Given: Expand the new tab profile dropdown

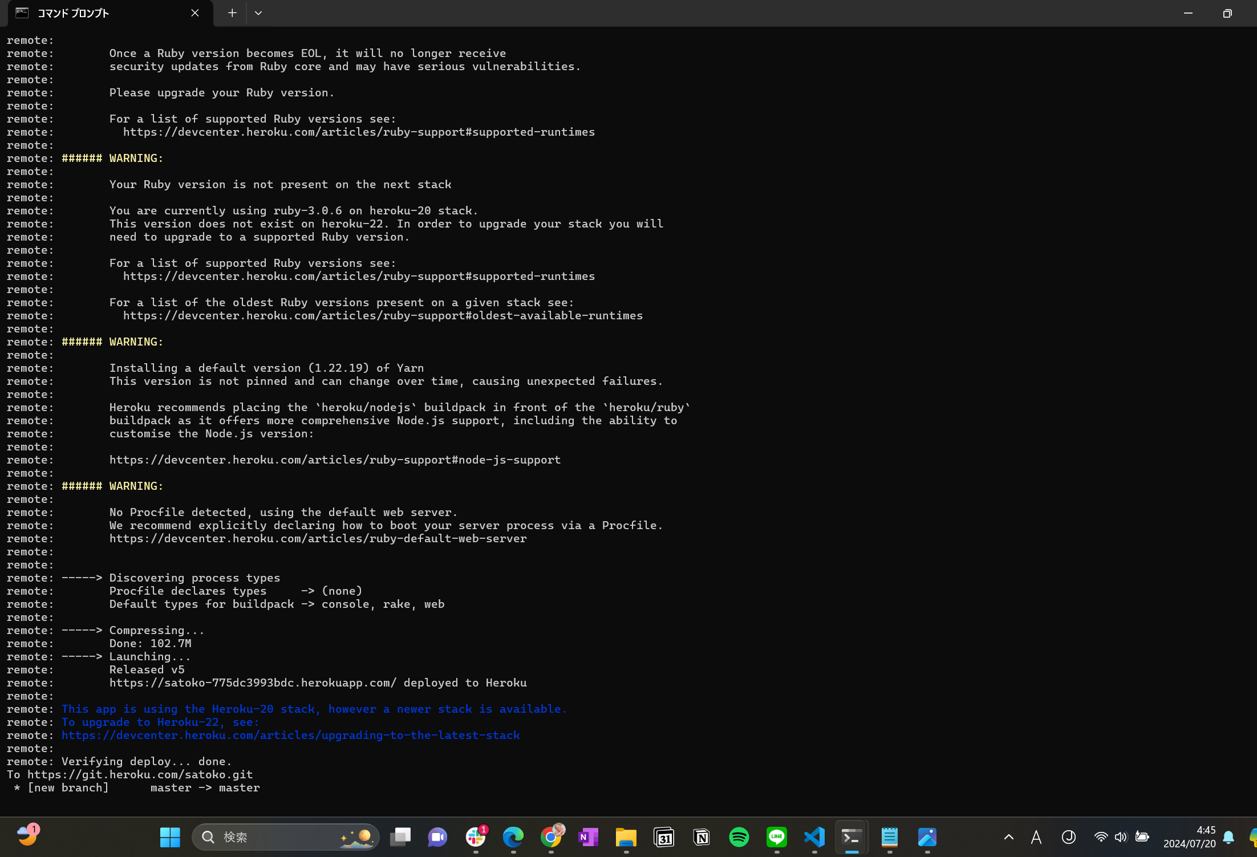Looking at the screenshot, I should [258, 13].
